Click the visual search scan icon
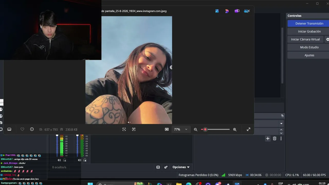This screenshot has height=185, width=329. (124, 129)
